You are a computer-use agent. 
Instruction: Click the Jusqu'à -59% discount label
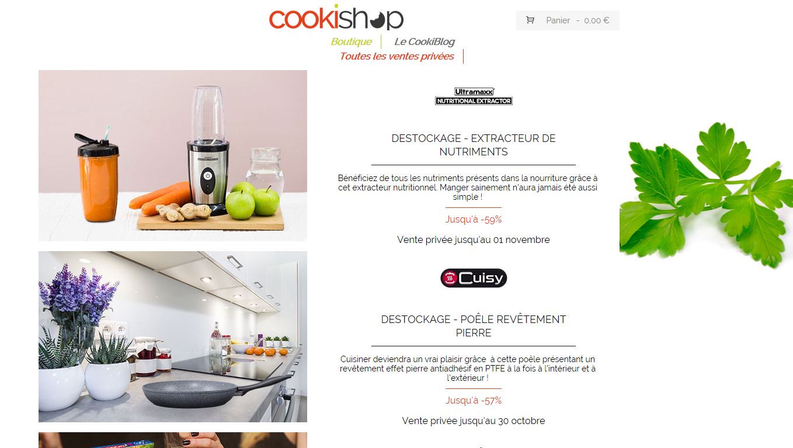tap(474, 219)
